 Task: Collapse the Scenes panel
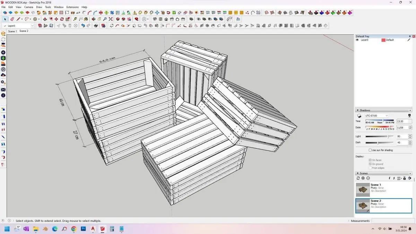pos(358,173)
